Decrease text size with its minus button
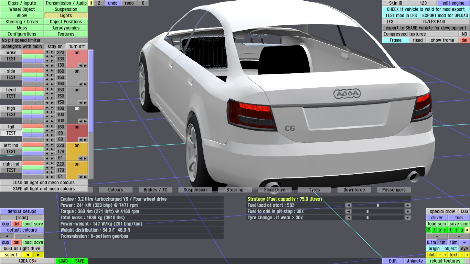The width and height of the screenshot is (470, 264). [462, 255]
